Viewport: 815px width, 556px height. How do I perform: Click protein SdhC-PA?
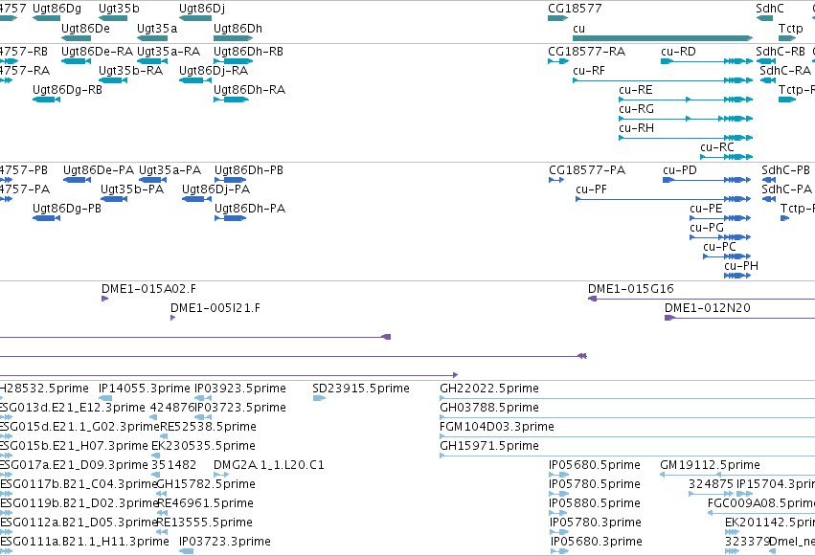(x=768, y=199)
